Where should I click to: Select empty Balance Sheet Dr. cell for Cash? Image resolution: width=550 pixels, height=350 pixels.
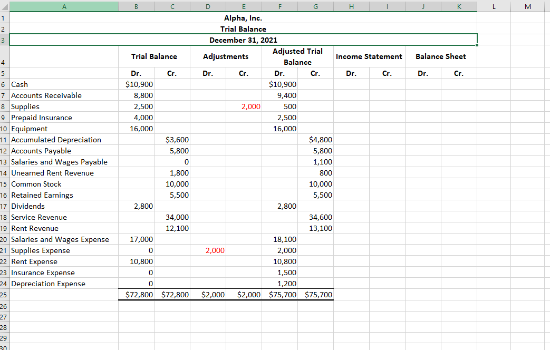pos(423,84)
